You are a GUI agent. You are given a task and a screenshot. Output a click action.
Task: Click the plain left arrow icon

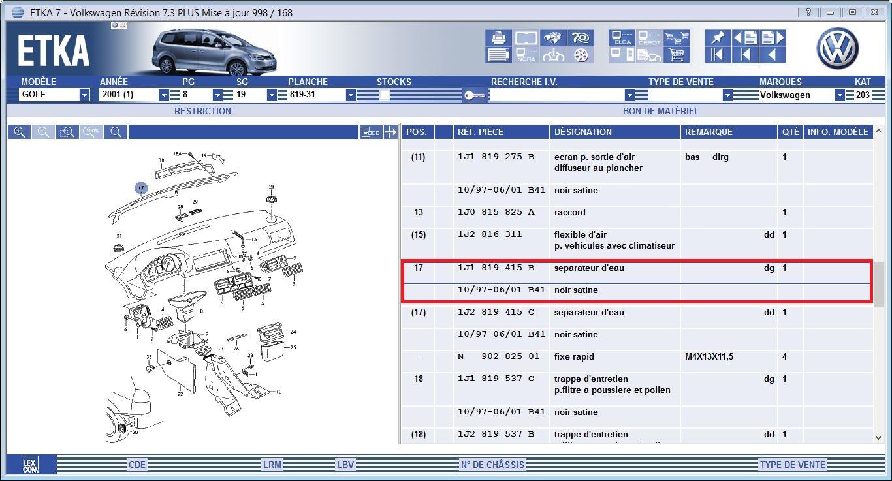tap(773, 55)
